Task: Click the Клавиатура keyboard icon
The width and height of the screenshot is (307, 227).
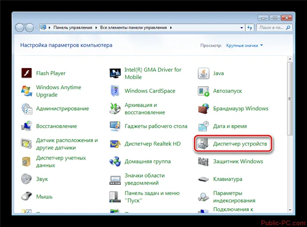Action: 203,179
